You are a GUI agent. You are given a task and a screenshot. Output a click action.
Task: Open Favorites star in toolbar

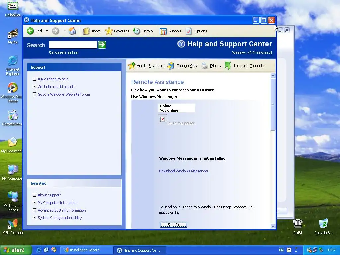coord(117,31)
